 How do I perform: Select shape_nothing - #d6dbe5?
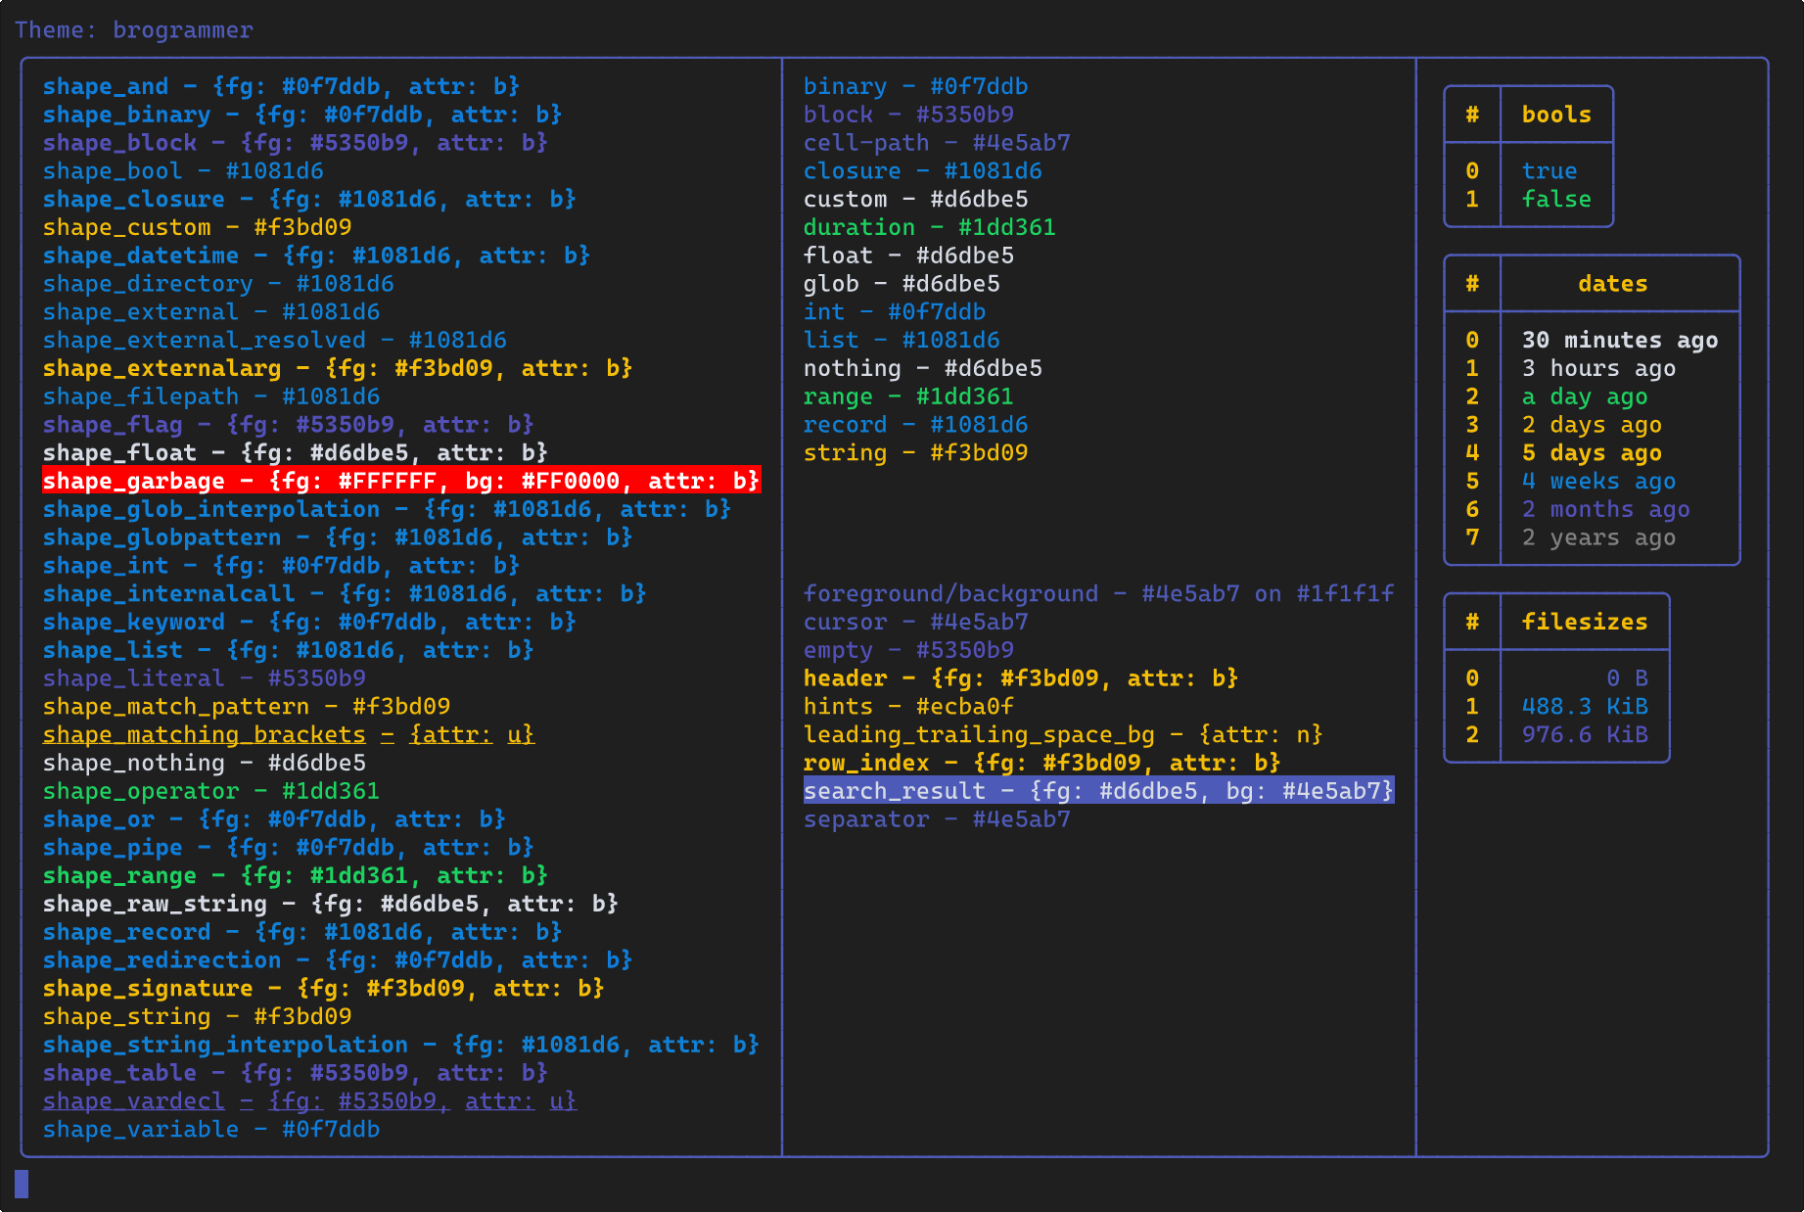click(x=205, y=764)
